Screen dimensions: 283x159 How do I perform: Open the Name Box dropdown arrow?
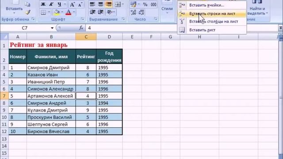click(52, 28)
